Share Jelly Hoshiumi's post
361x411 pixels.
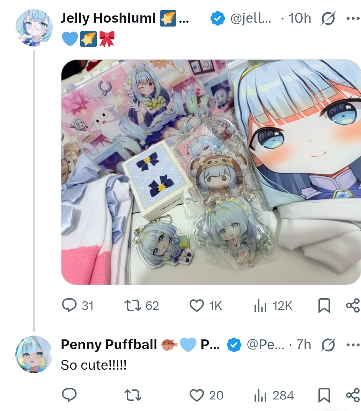353,305
